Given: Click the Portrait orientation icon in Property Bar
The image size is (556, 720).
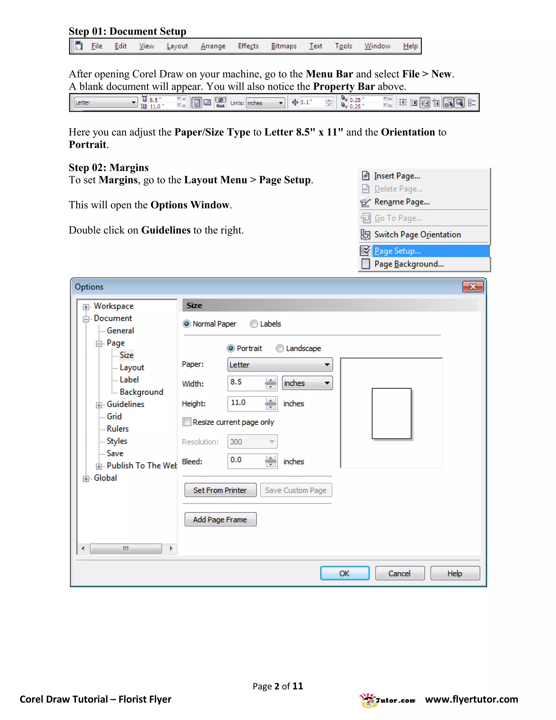Looking at the screenshot, I should pyautogui.click(x=197, y=103).
